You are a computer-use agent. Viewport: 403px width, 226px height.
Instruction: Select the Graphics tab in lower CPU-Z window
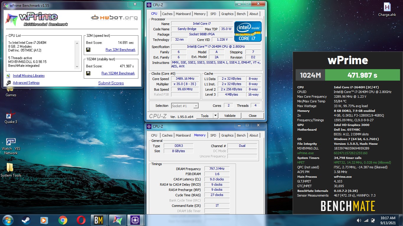point(227,135)
